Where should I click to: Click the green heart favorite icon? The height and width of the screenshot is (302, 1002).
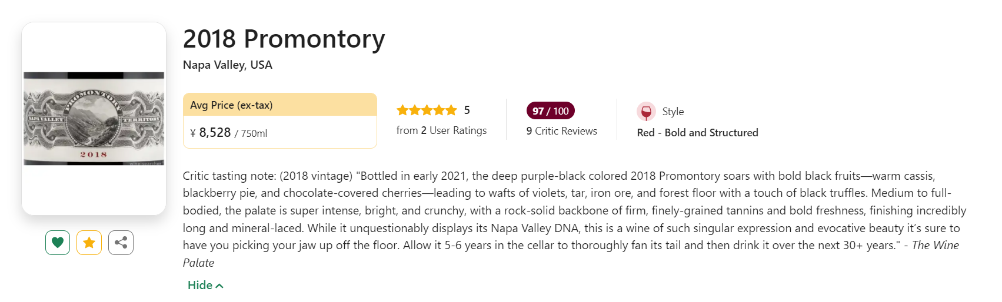pyautogui.click(x=58, y=243)
